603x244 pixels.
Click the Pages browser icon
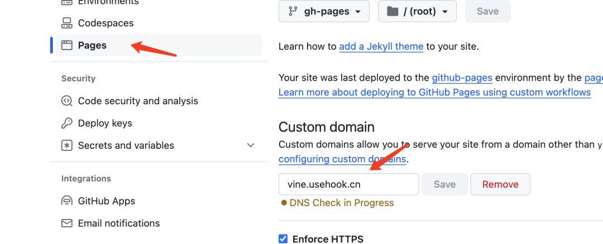pos(66,45)
